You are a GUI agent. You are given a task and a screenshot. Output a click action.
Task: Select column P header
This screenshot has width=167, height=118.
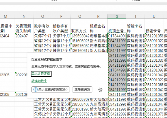click(61, 16)
